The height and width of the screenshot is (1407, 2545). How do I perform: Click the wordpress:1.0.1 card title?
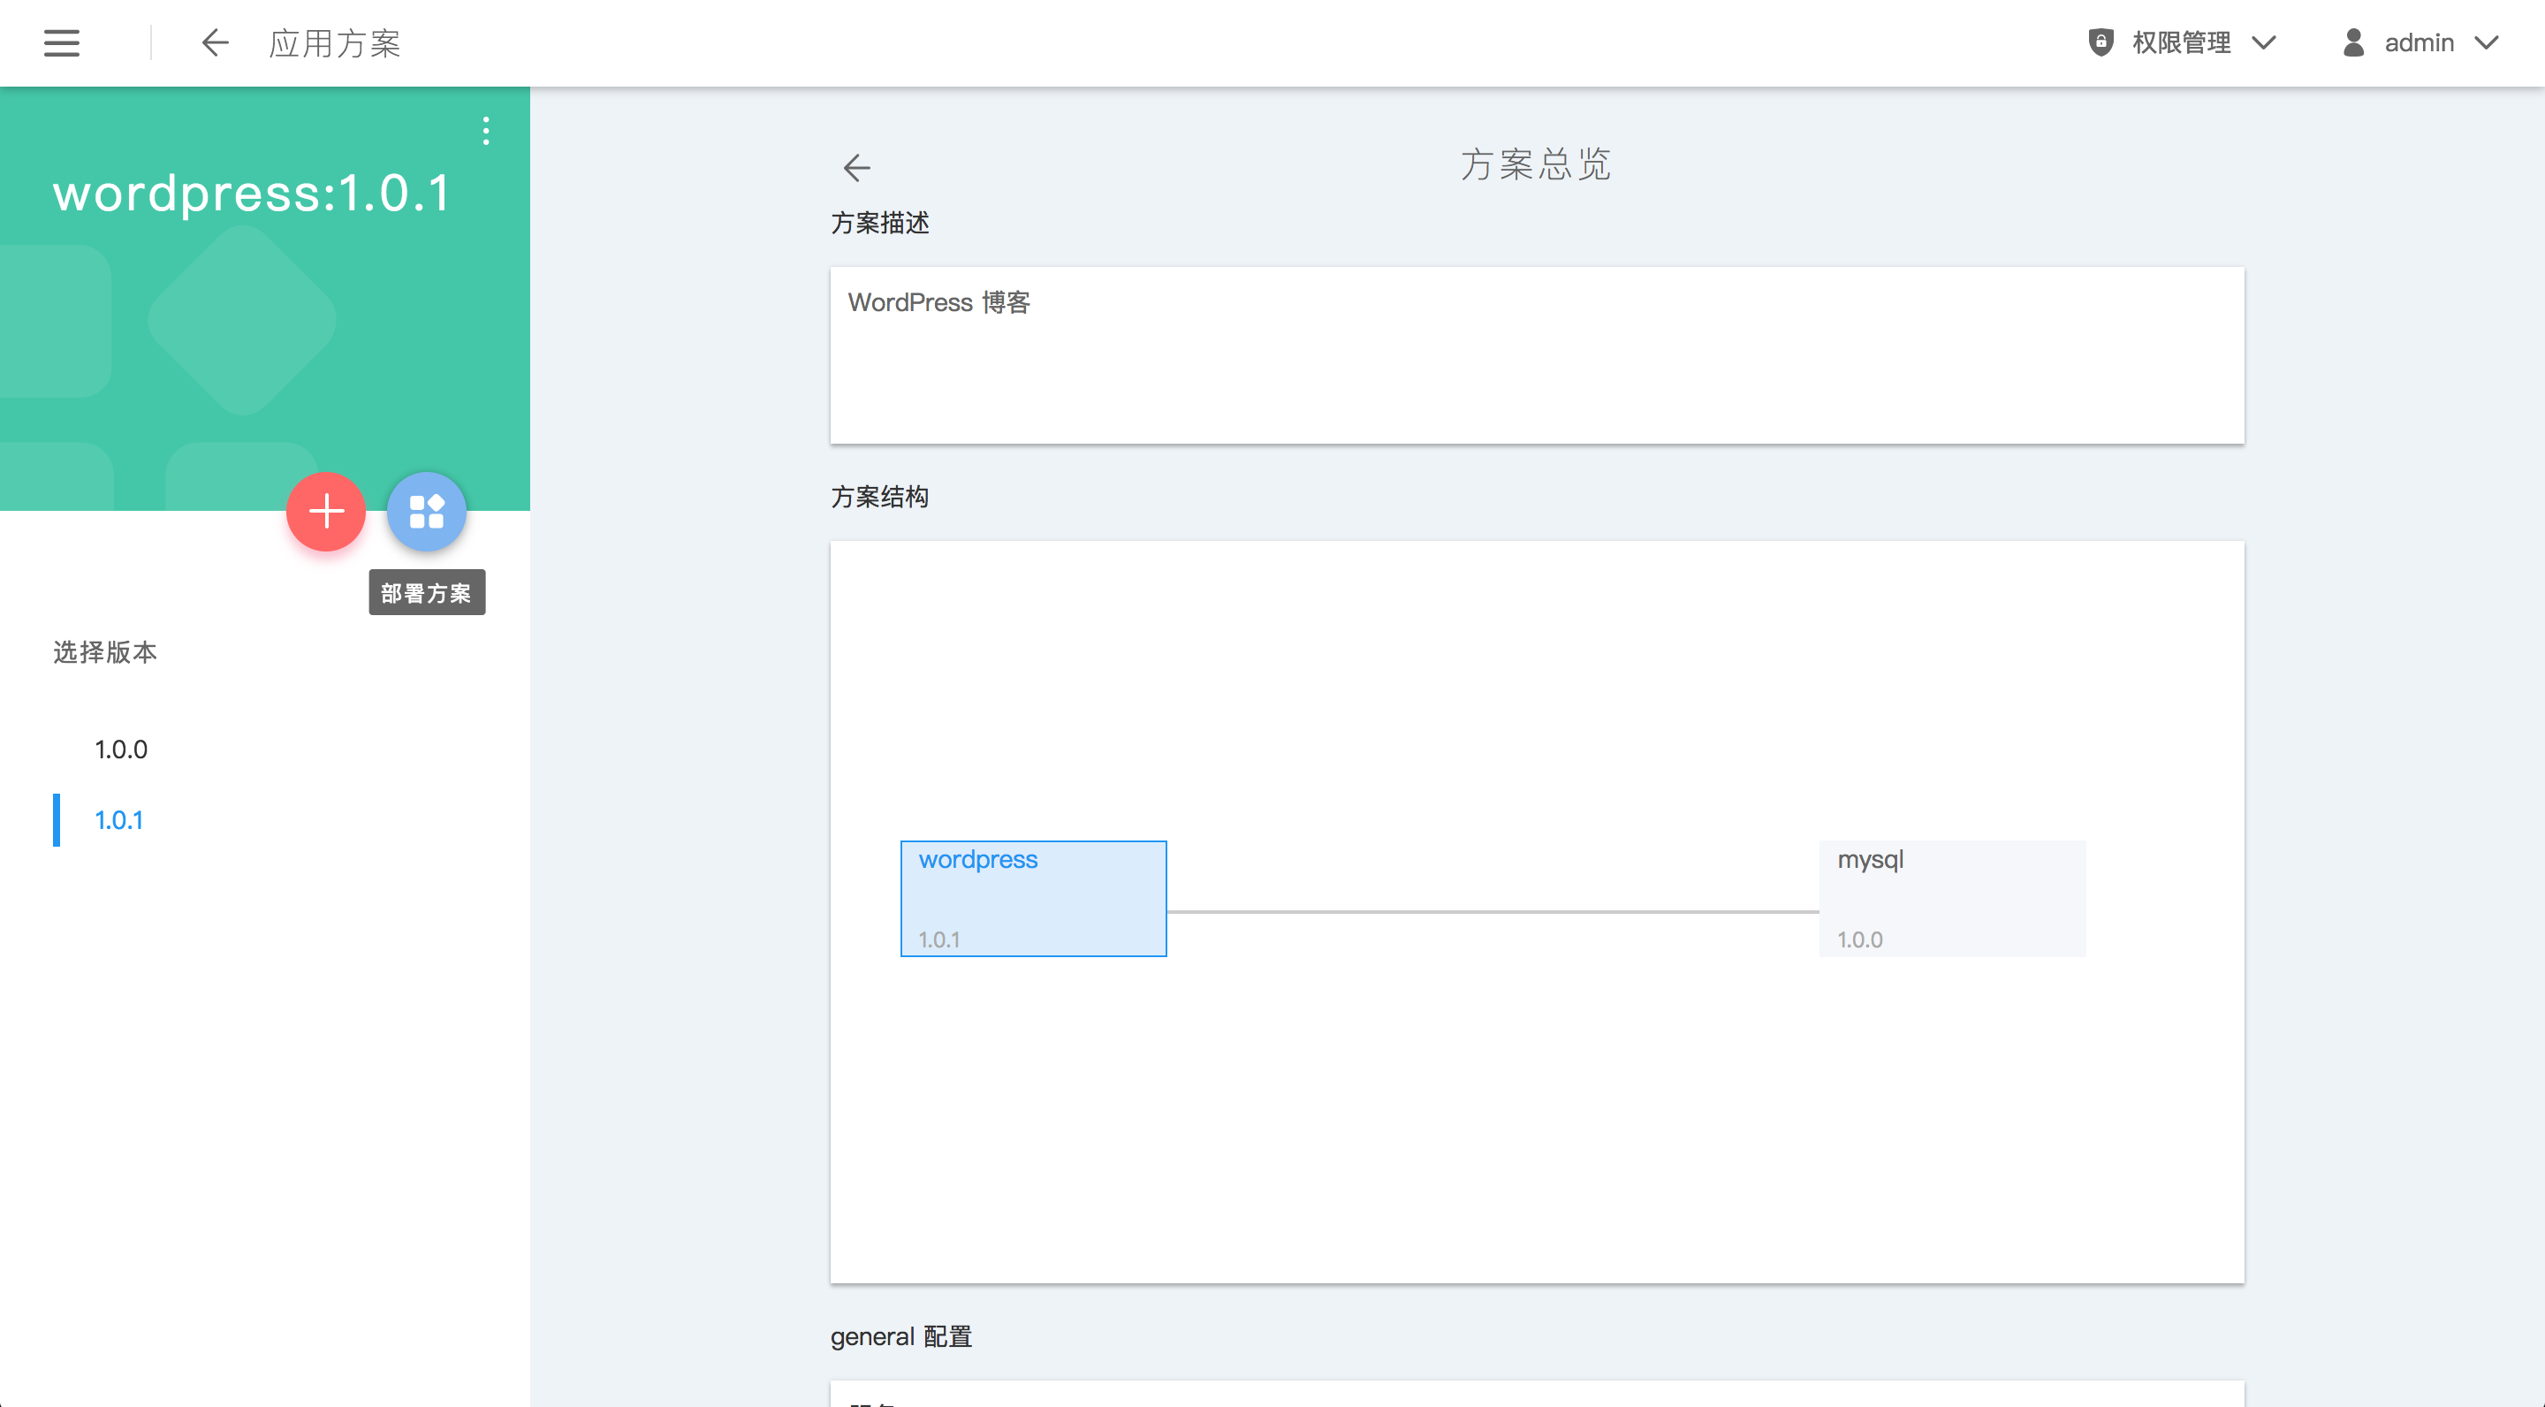coord(252,193)
